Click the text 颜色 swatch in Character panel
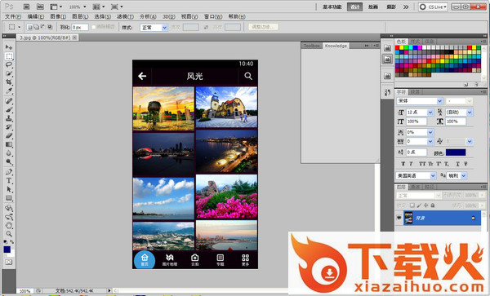 point(456,152)
